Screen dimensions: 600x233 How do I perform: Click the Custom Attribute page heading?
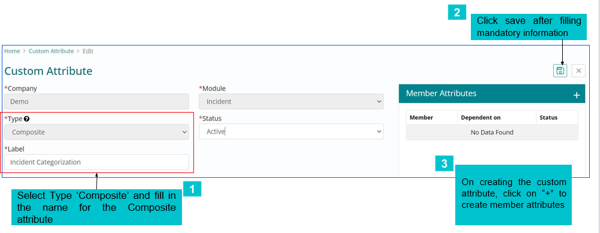[x=48, y=71]
